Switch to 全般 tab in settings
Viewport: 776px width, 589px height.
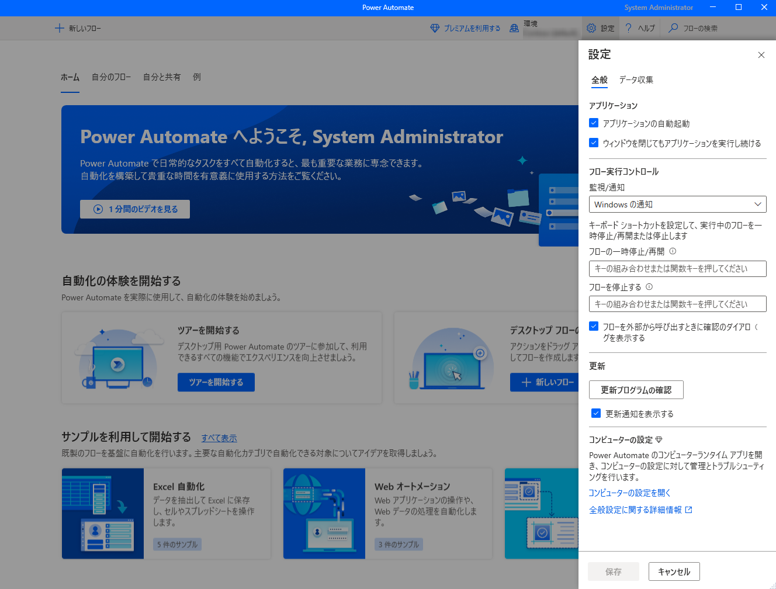[600, 80]
